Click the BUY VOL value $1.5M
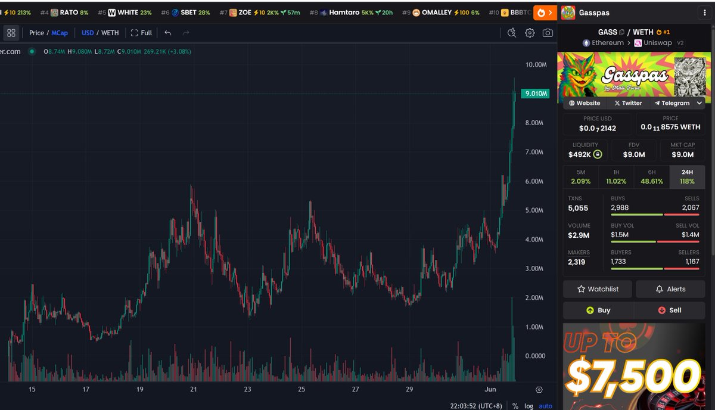The image size is (715, 410). tap(620, 235)
